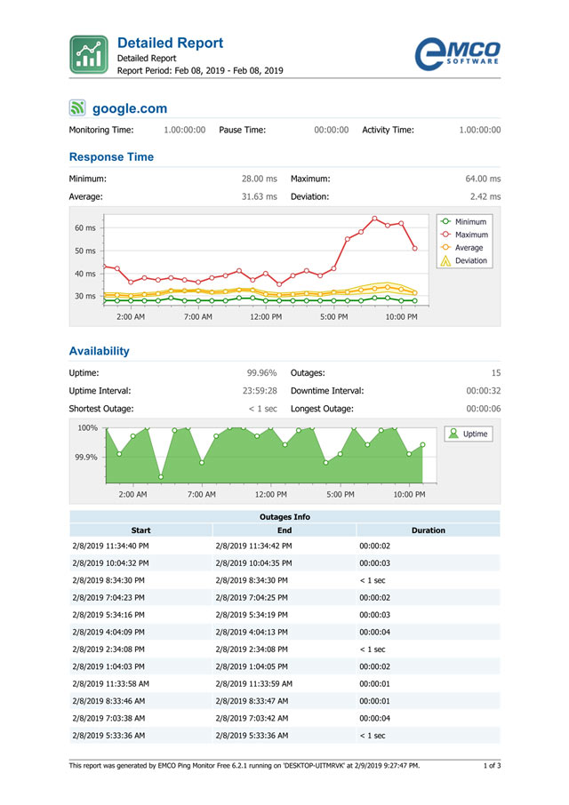Click the 'Outages Info' table header
This screenshot has width=569, height=805.
coord(284,517)
